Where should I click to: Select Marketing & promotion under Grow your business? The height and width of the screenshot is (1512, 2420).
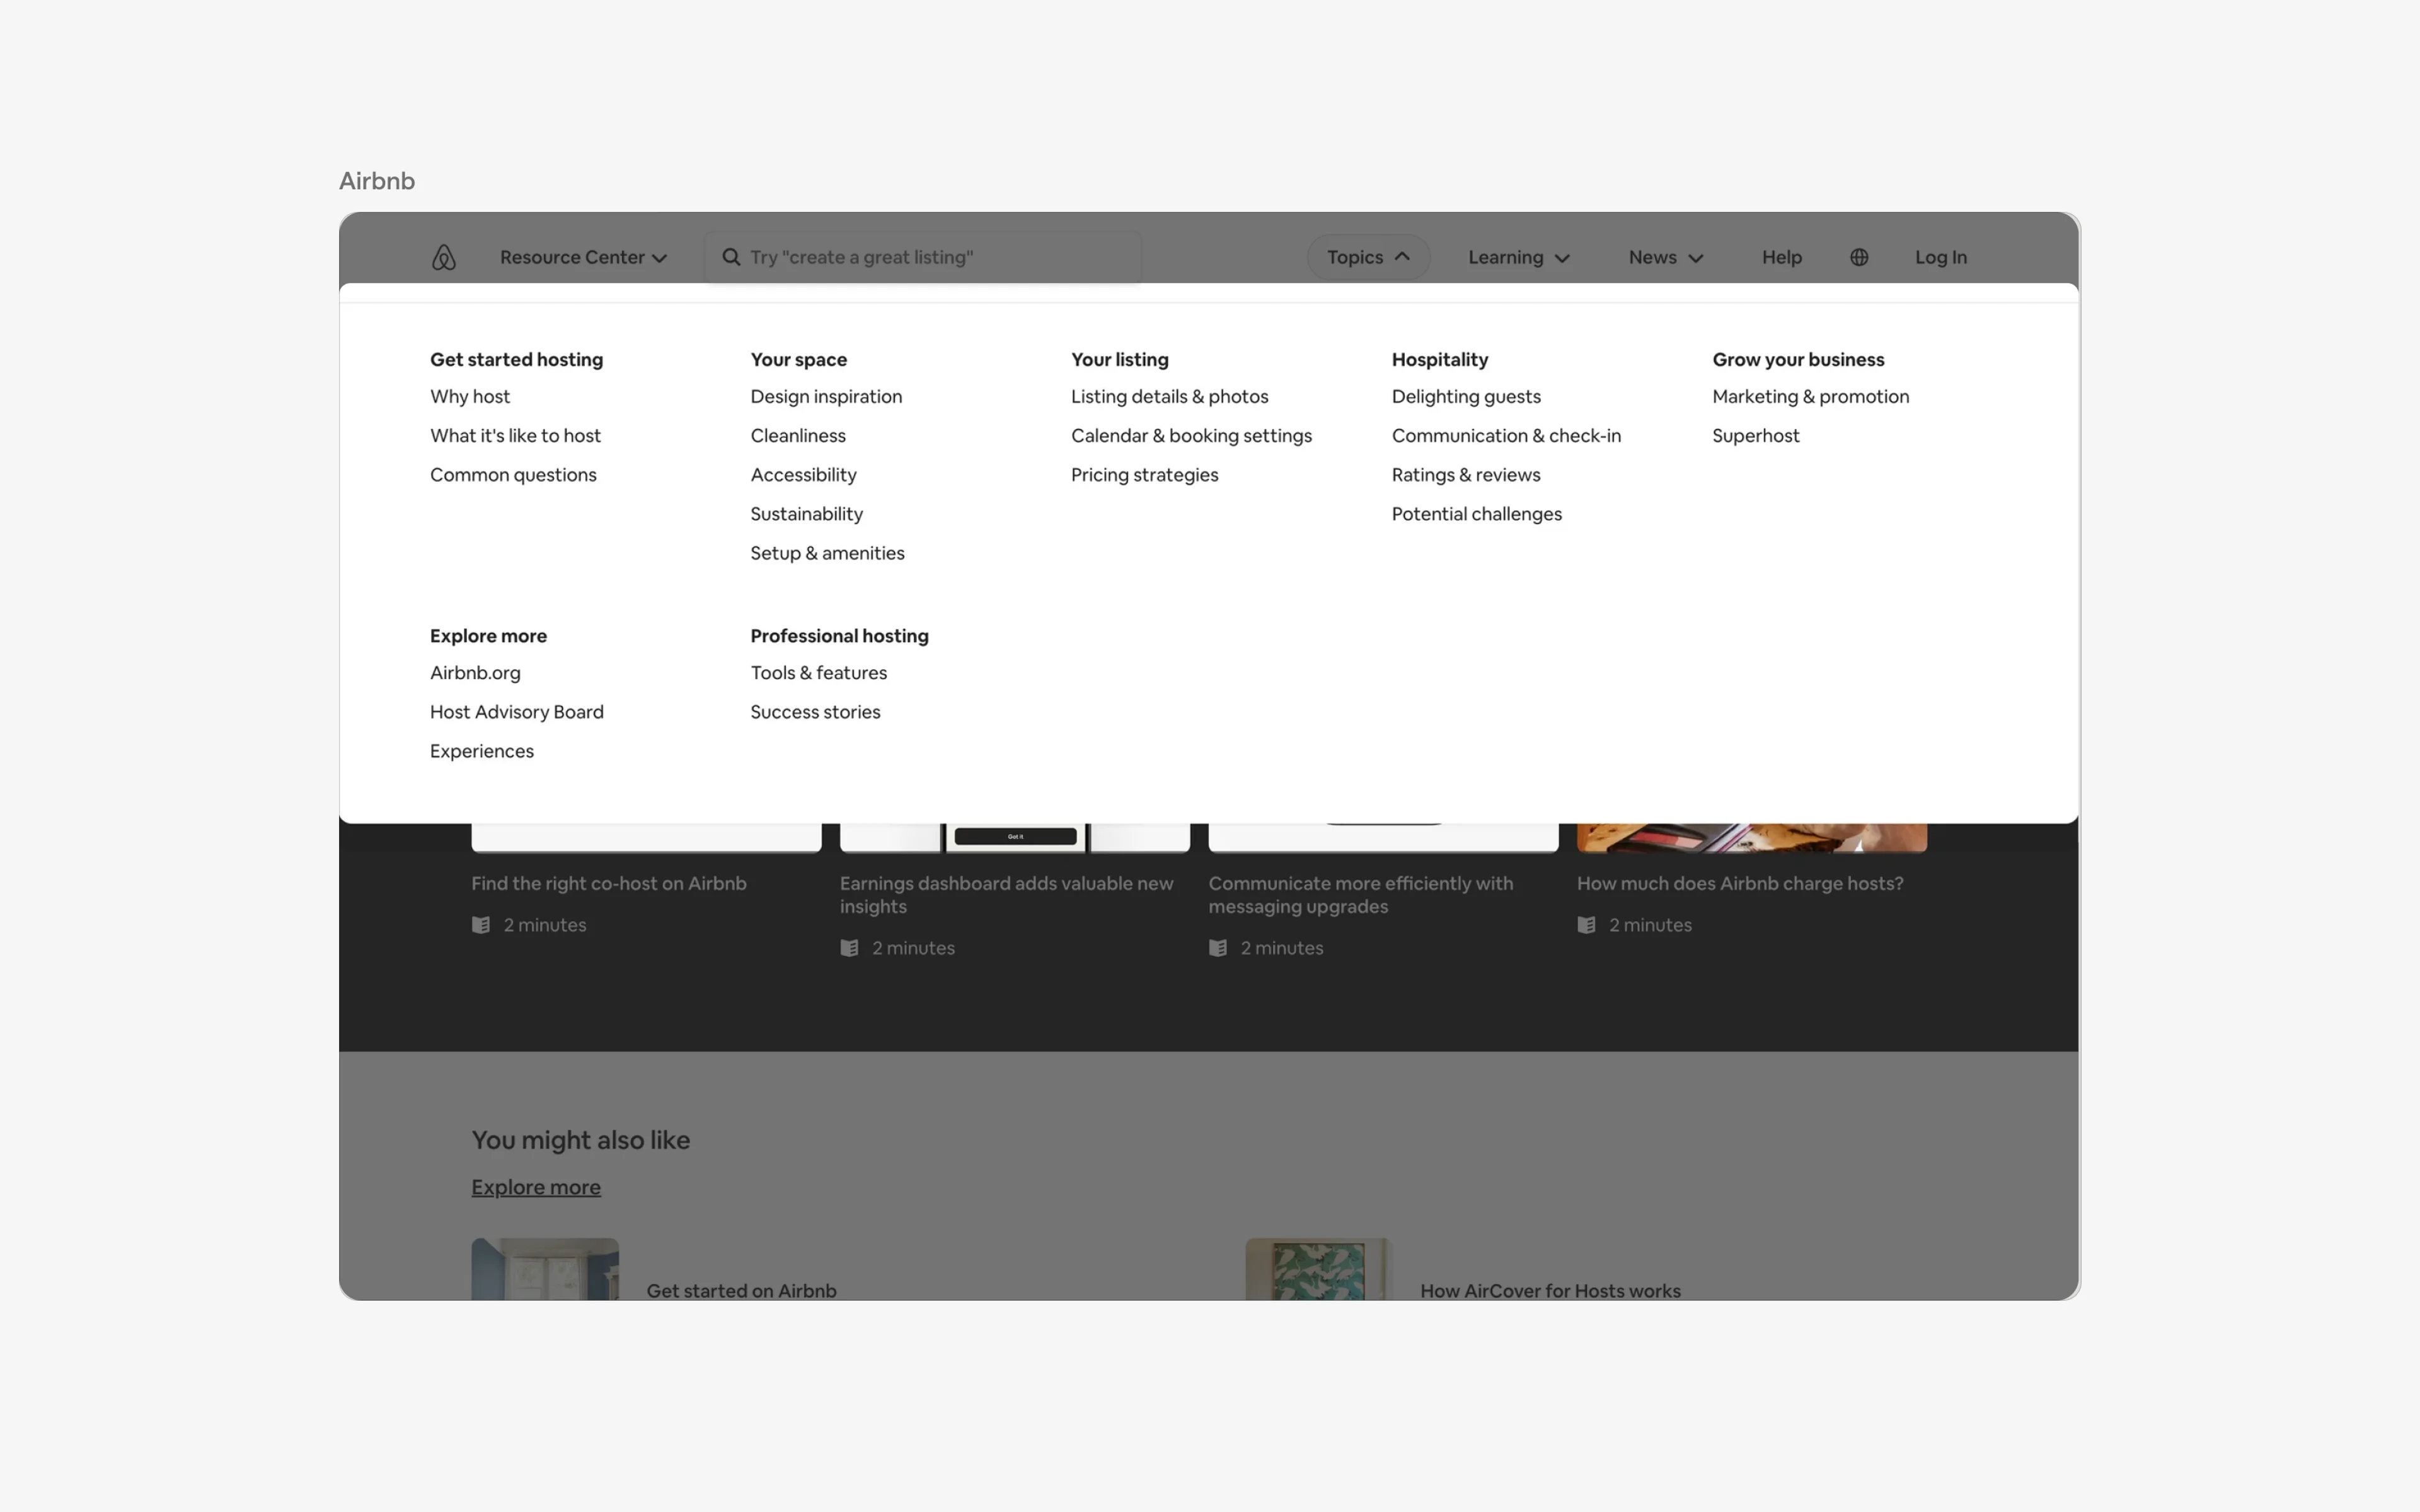click(1811, 396)
